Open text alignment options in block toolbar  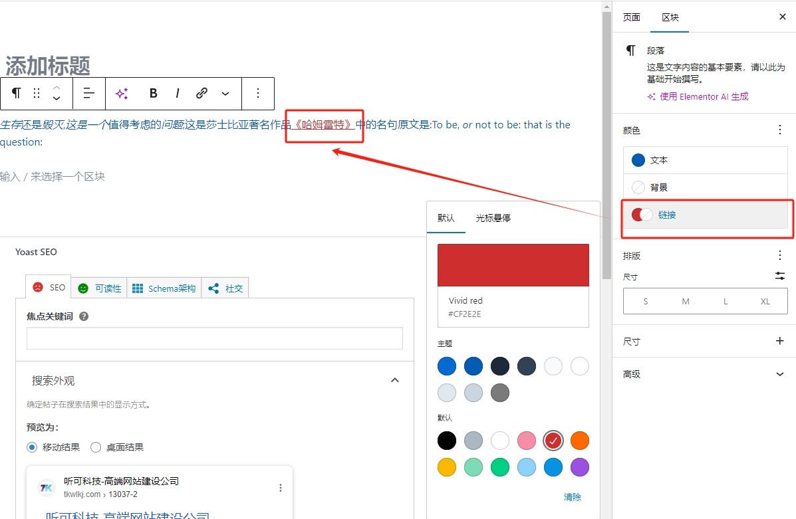pyautogui.click(x=89, y=93)
